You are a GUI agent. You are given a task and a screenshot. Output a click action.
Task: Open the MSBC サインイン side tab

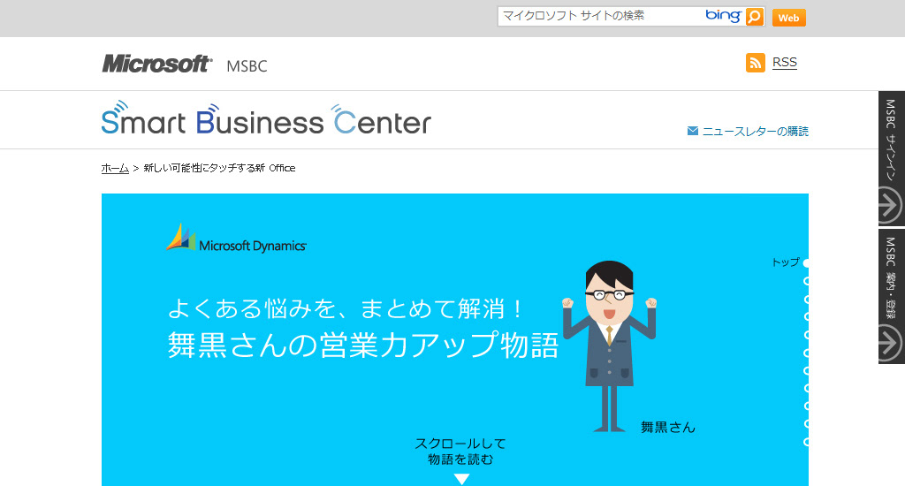[x=892, y=158]
